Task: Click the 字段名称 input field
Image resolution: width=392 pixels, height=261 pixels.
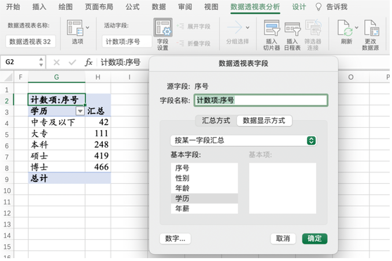Action: 261,100
